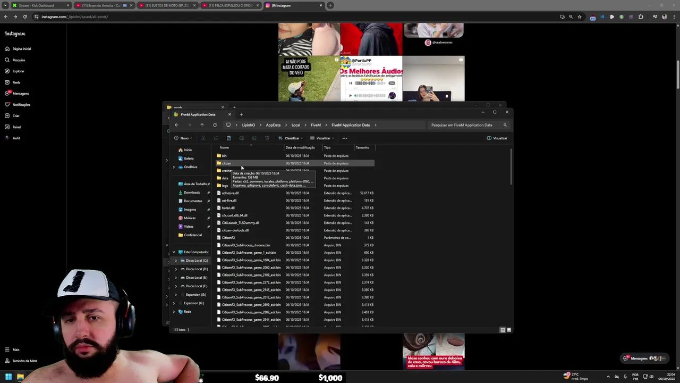The width and height of the screenshot is (680, 383).
Task: Sort by Tamanho column header
Action: [362, 147]
